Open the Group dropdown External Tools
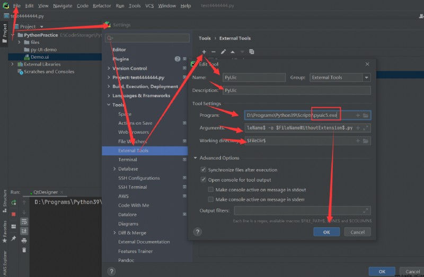 pyautogui.click(x=340, y=77)
